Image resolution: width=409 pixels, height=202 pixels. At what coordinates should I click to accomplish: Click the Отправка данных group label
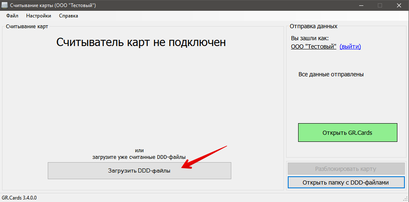click(313, 27)
